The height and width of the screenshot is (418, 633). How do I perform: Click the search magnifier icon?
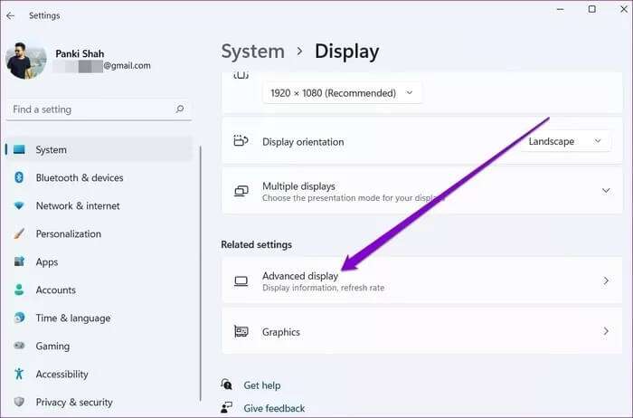point(180,109)
